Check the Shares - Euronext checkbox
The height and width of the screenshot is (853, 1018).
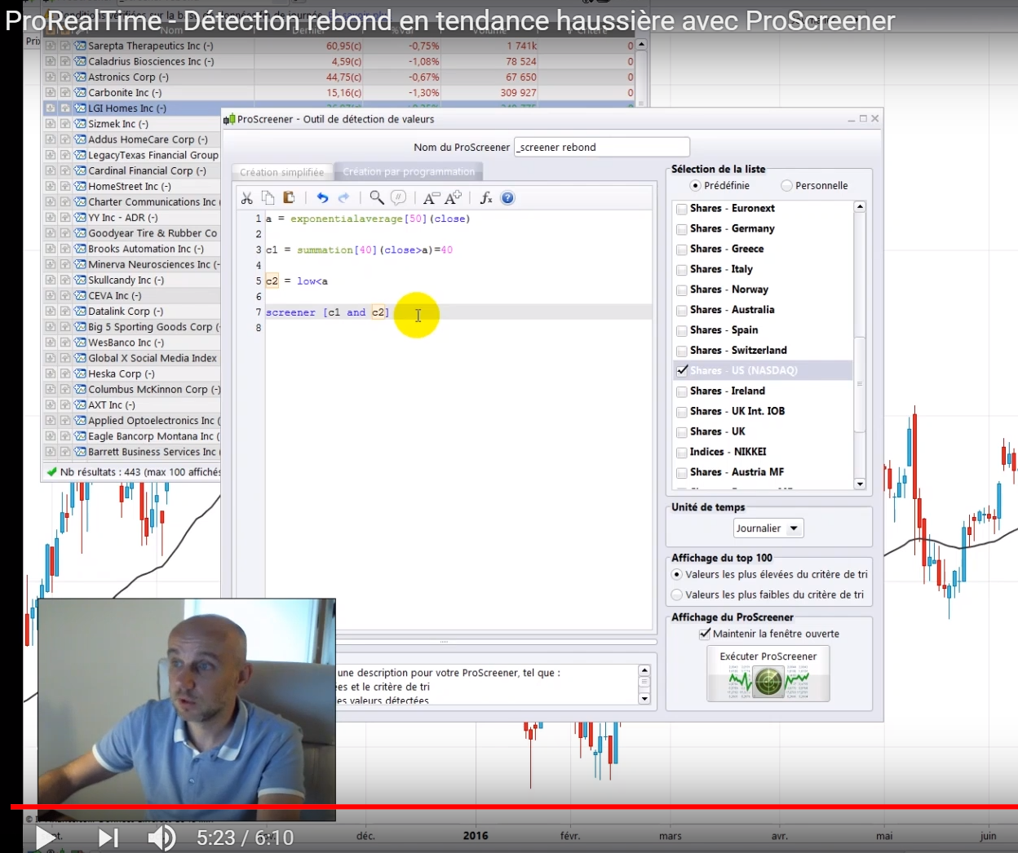tap(682, 209)
